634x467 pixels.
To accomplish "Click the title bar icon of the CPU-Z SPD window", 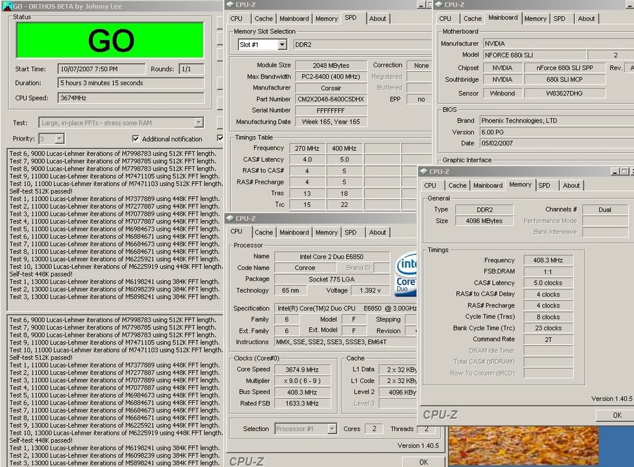I will tap(230, 4).
